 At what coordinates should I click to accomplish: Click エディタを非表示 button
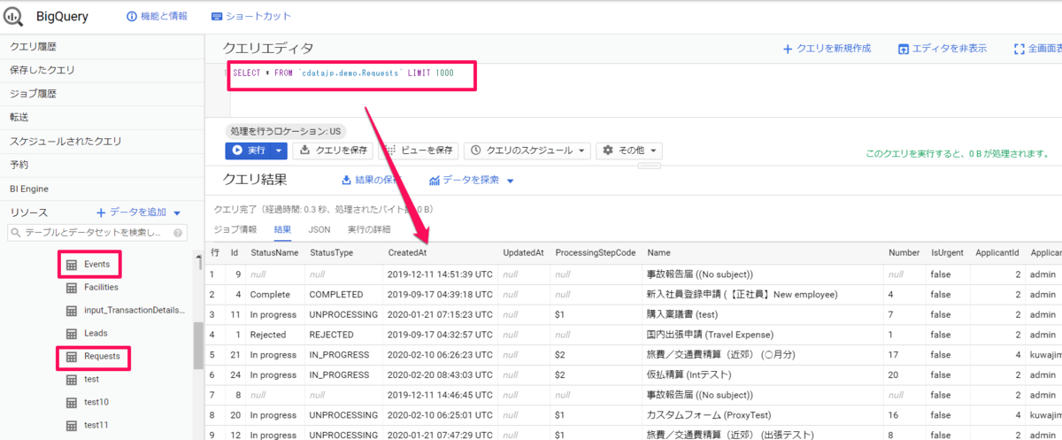click(x=943, y=48)
